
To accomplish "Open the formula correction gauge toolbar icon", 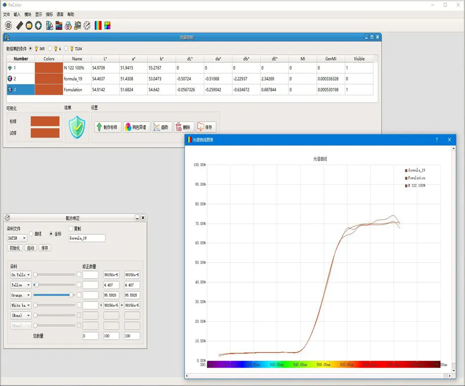I will pyautogui.click(x=88, y=25).
